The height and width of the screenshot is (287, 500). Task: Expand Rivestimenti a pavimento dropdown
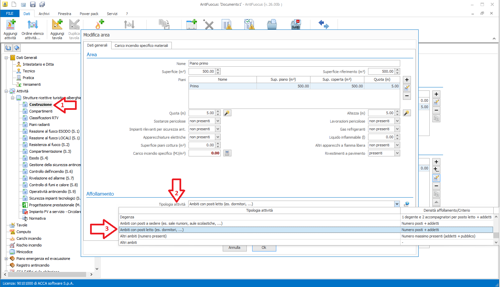coord(397,153)
